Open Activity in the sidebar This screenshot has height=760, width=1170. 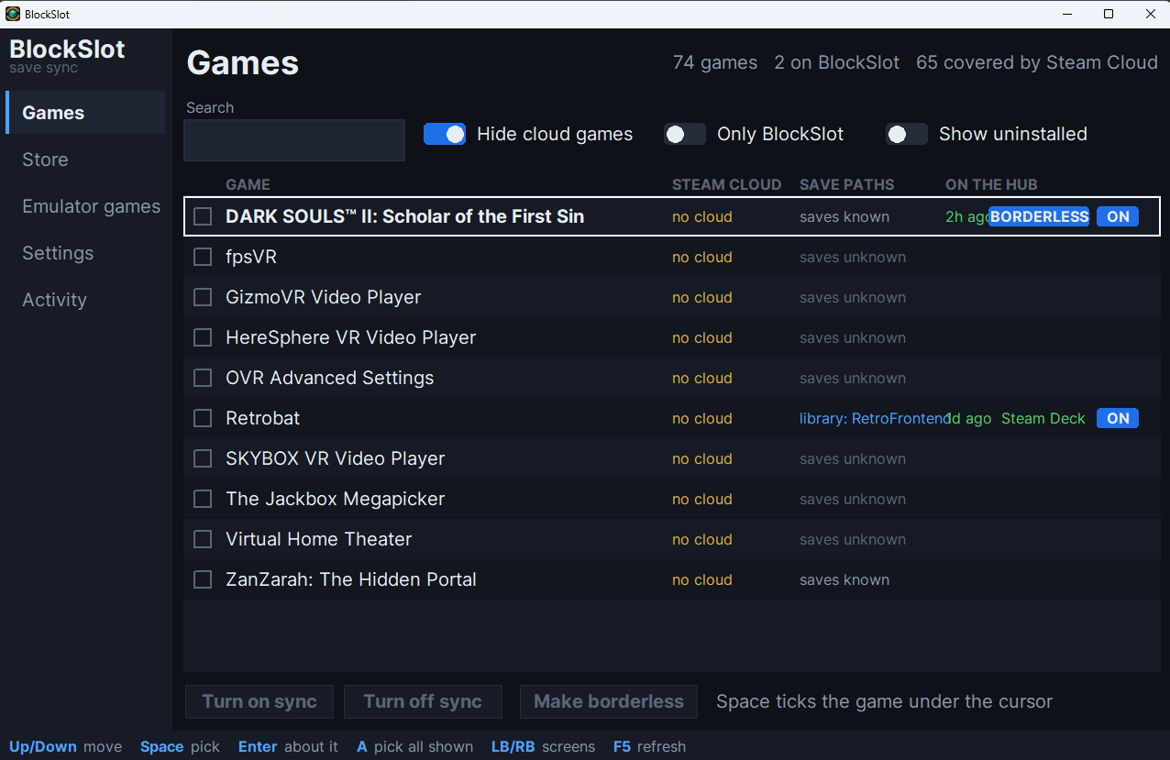pos(85,300)
